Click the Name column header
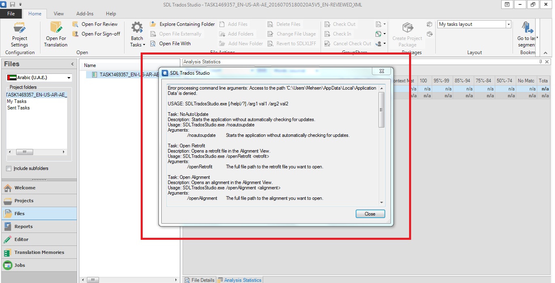This screenshot has height=283, width=555. pos(90,65)
